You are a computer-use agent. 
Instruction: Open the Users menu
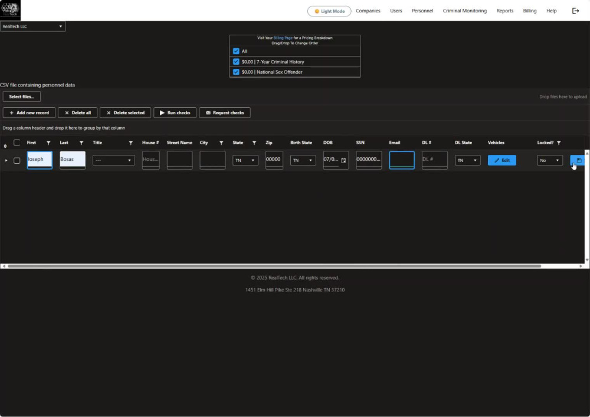click(396, 11)
